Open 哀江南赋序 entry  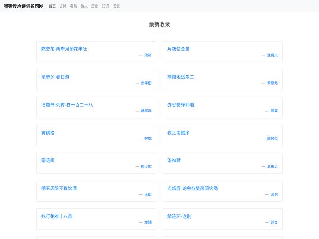click(179, 132)
